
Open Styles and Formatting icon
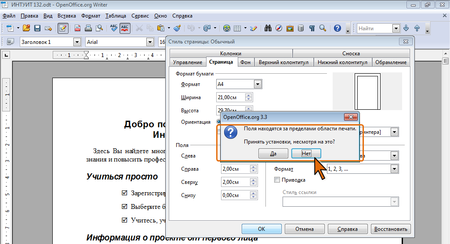(11, 42)
